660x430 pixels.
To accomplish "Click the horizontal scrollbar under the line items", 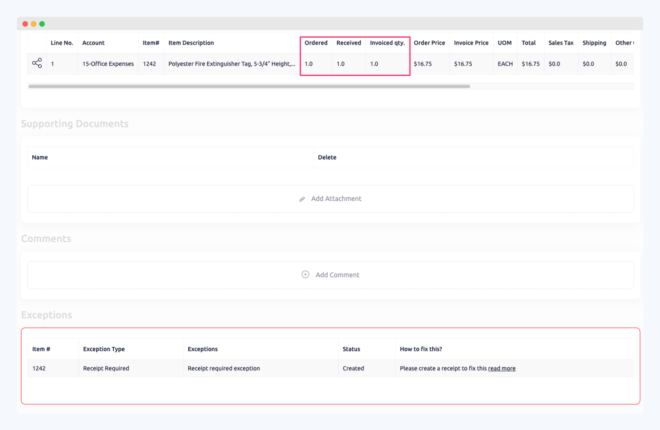I will (249, 86).
